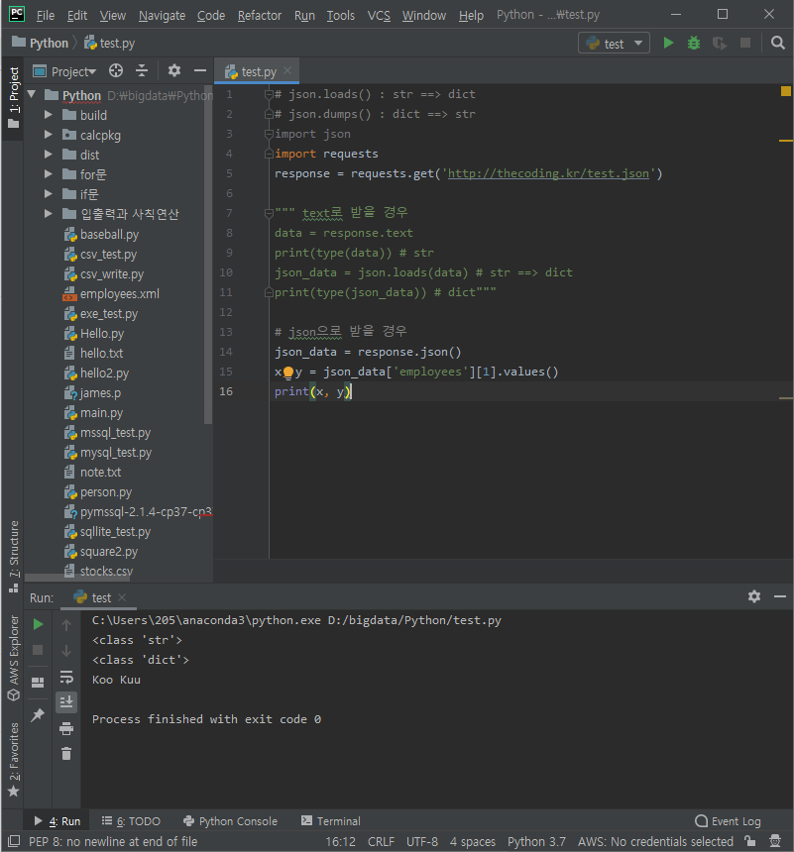794x852 pixels.
Task: Start debugging with the bug icon
Action: click(x=694, y=43)
